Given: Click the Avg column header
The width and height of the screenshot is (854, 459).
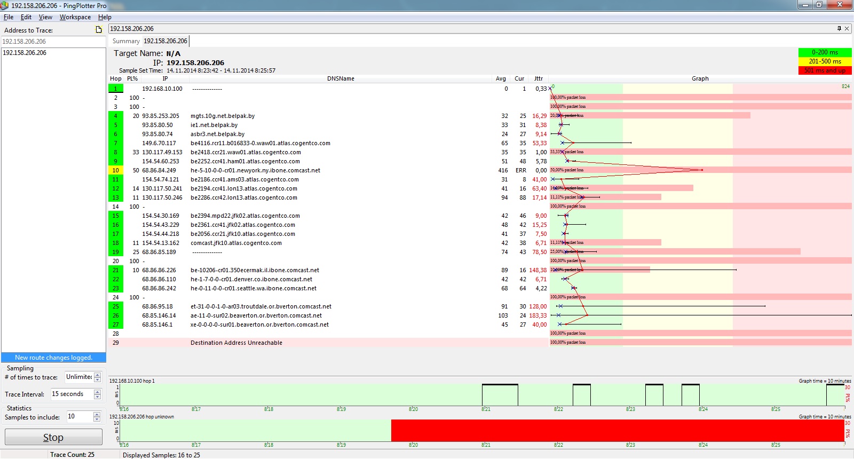Looking at the screenshot, I should click(501, 78).
